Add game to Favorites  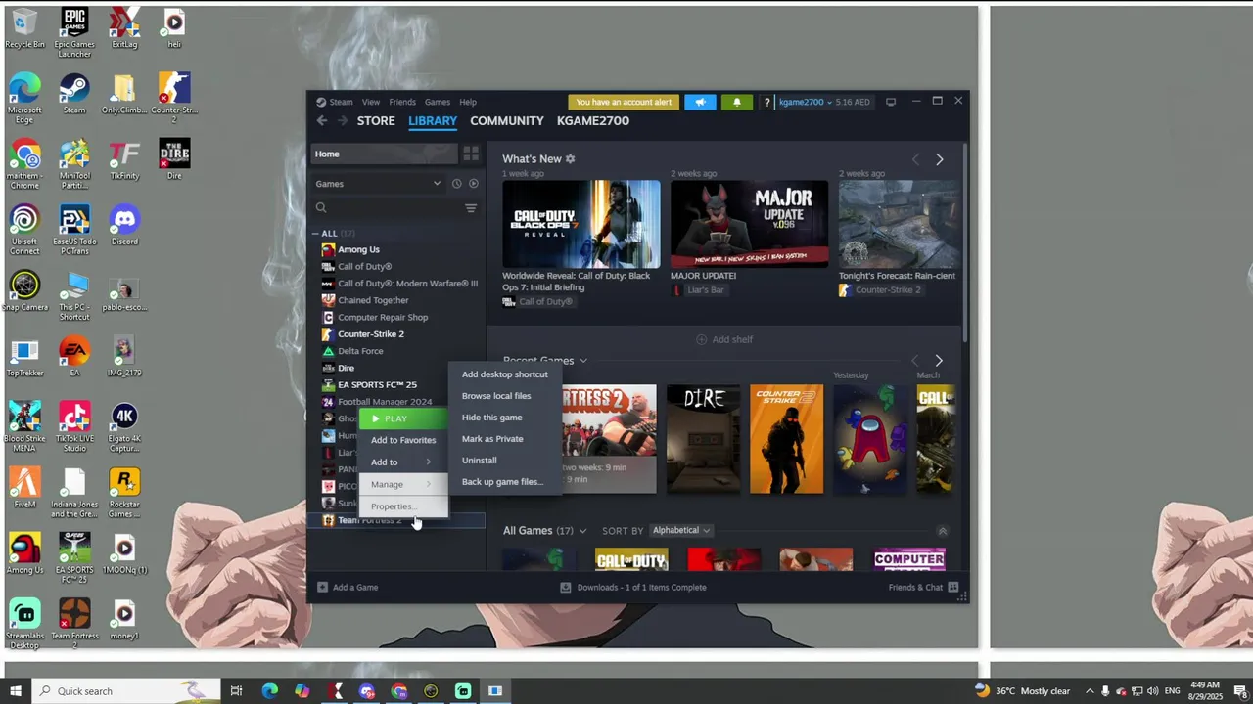pyautogui.click(x=403, y=440)
